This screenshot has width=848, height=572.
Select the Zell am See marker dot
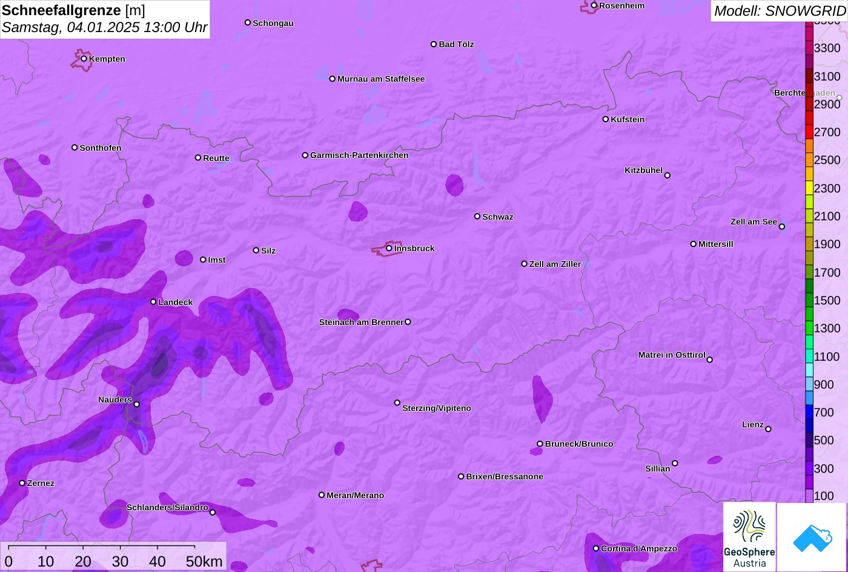[x=781, y=227]
